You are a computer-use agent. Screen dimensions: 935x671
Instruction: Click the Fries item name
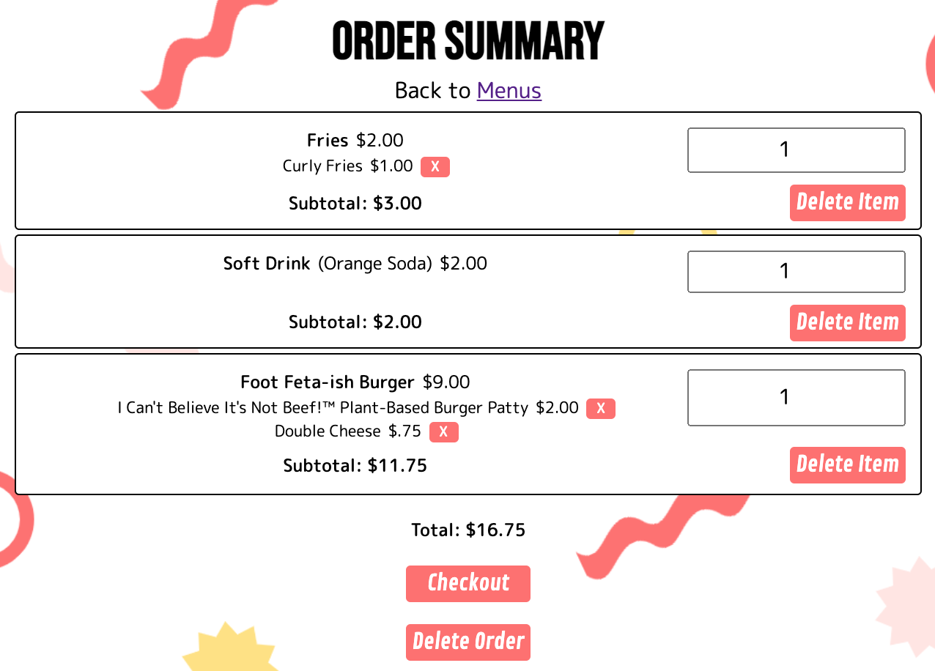pyautogui.click(x=328, y=141)
